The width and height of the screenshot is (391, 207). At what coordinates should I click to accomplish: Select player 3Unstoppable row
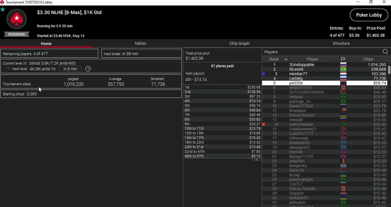(x=325, y=65)
